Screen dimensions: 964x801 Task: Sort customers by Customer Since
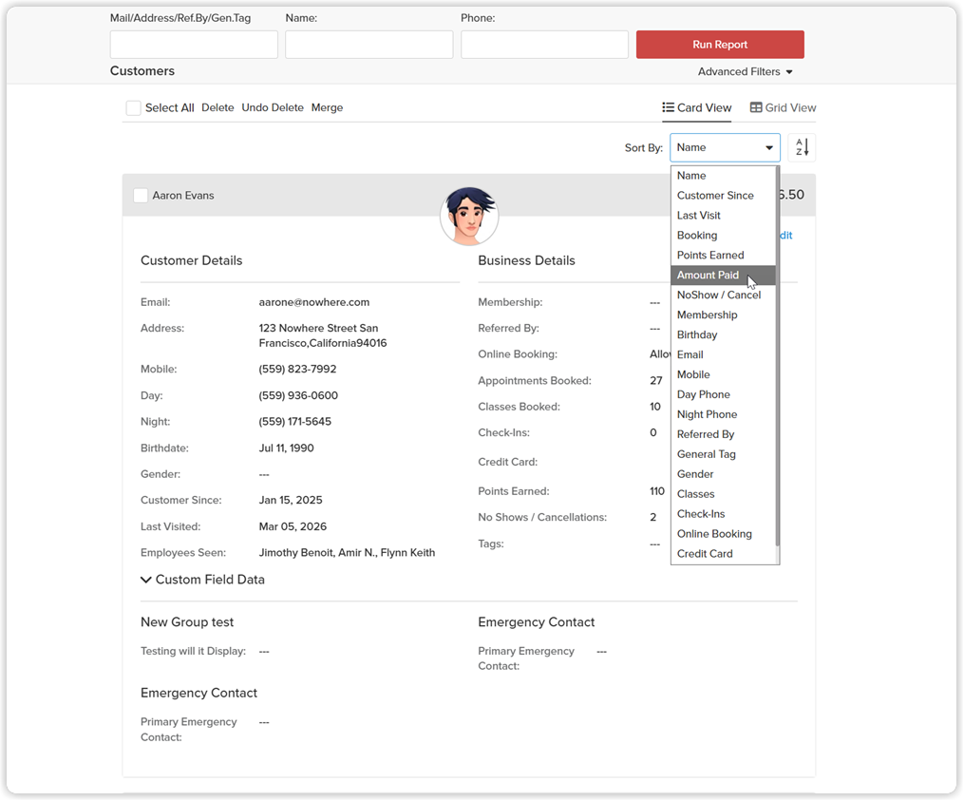point(723,196)
